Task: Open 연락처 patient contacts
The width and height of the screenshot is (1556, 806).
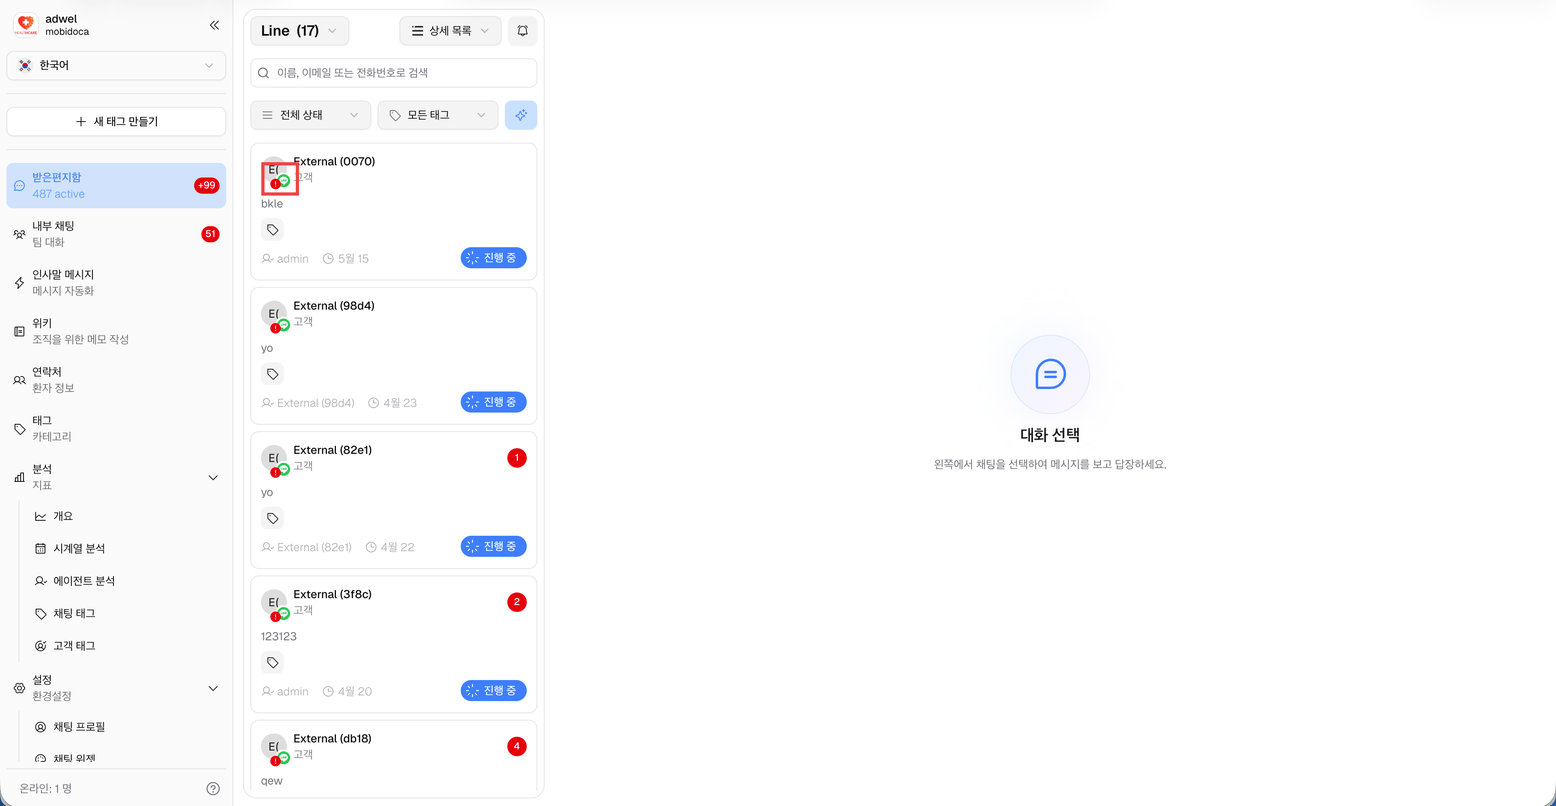Action: click(116, 380)
